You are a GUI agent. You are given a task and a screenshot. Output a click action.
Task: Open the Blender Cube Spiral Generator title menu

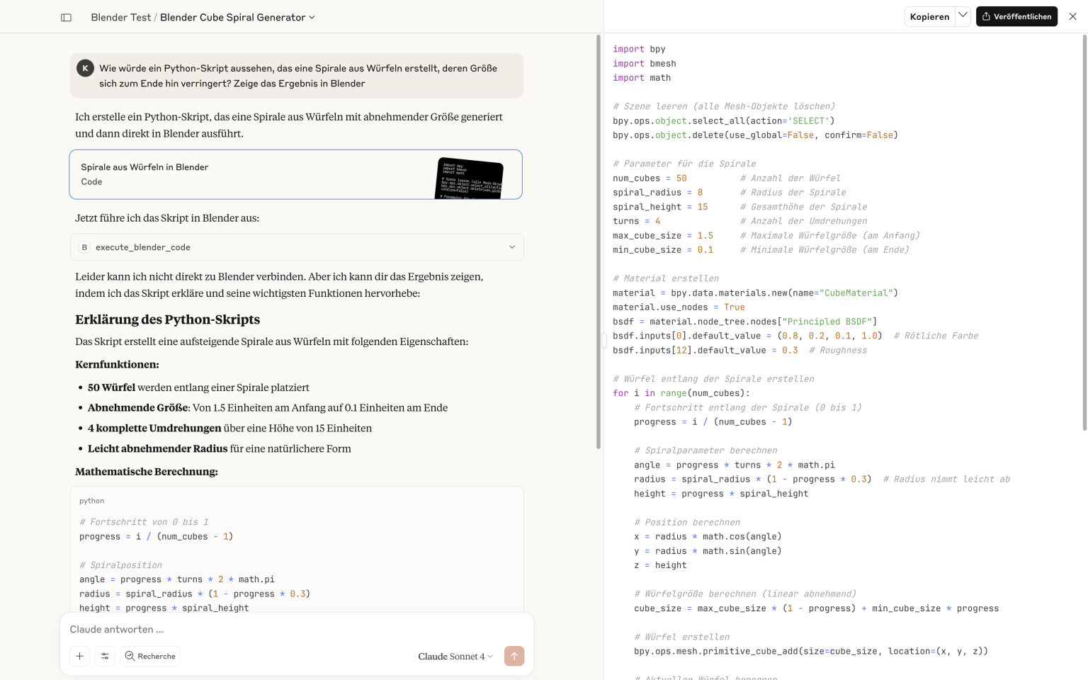(237, 18)
